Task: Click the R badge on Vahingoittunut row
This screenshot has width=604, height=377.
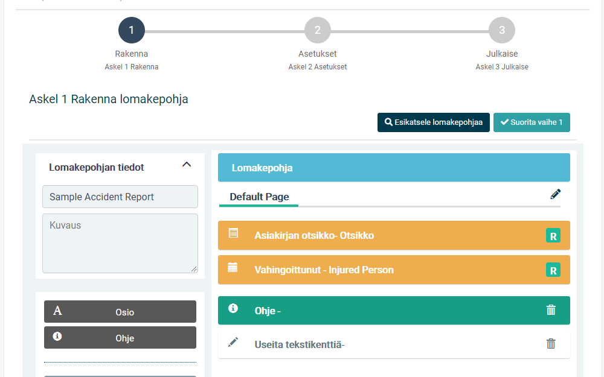Action: click(553, 270)
